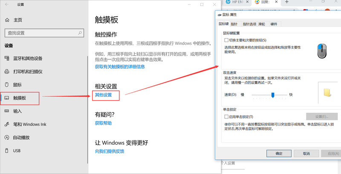The height and width of the screenshot is (174, 341).
Task: Open the 主页 home icon
Action: (6, 20)
